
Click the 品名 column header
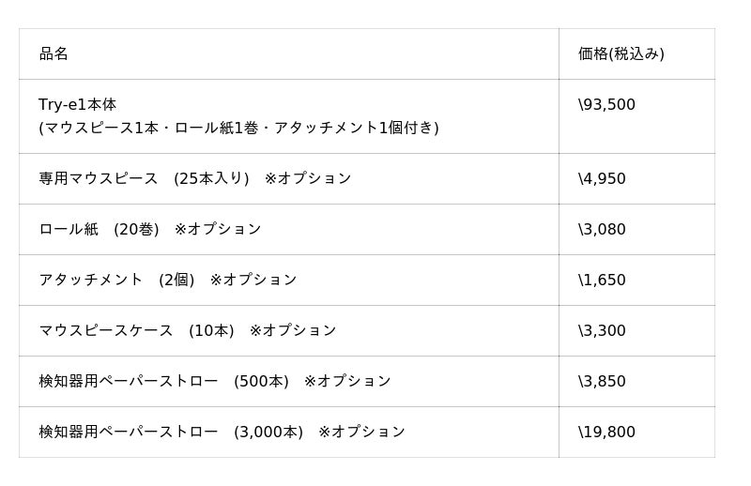pyautogui.click(x=54, y=53)
